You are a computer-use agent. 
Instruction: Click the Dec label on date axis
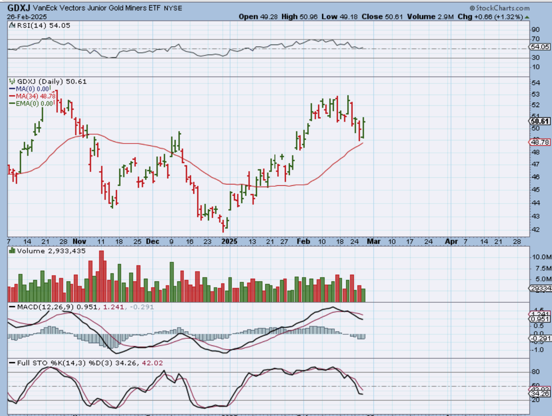click(152, 242)
